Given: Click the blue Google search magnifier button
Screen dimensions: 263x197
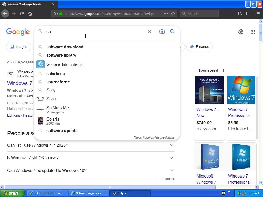Looking at the screenshot, I should point(172,31).
